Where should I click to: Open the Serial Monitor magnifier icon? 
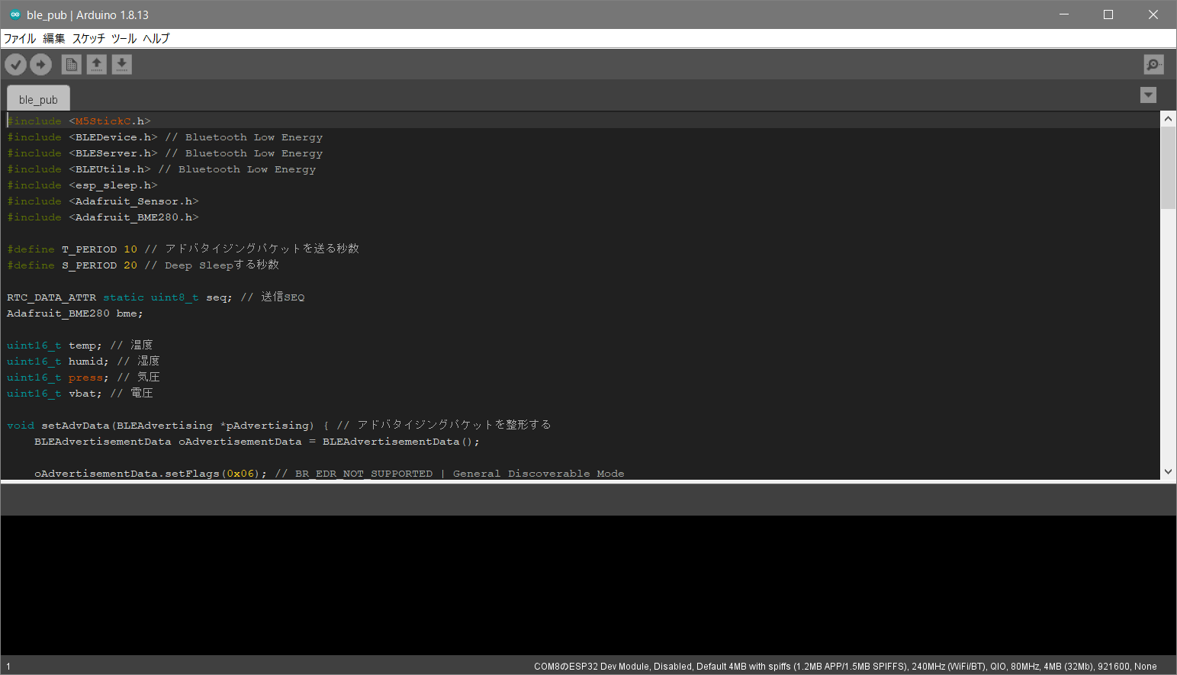1153,65
